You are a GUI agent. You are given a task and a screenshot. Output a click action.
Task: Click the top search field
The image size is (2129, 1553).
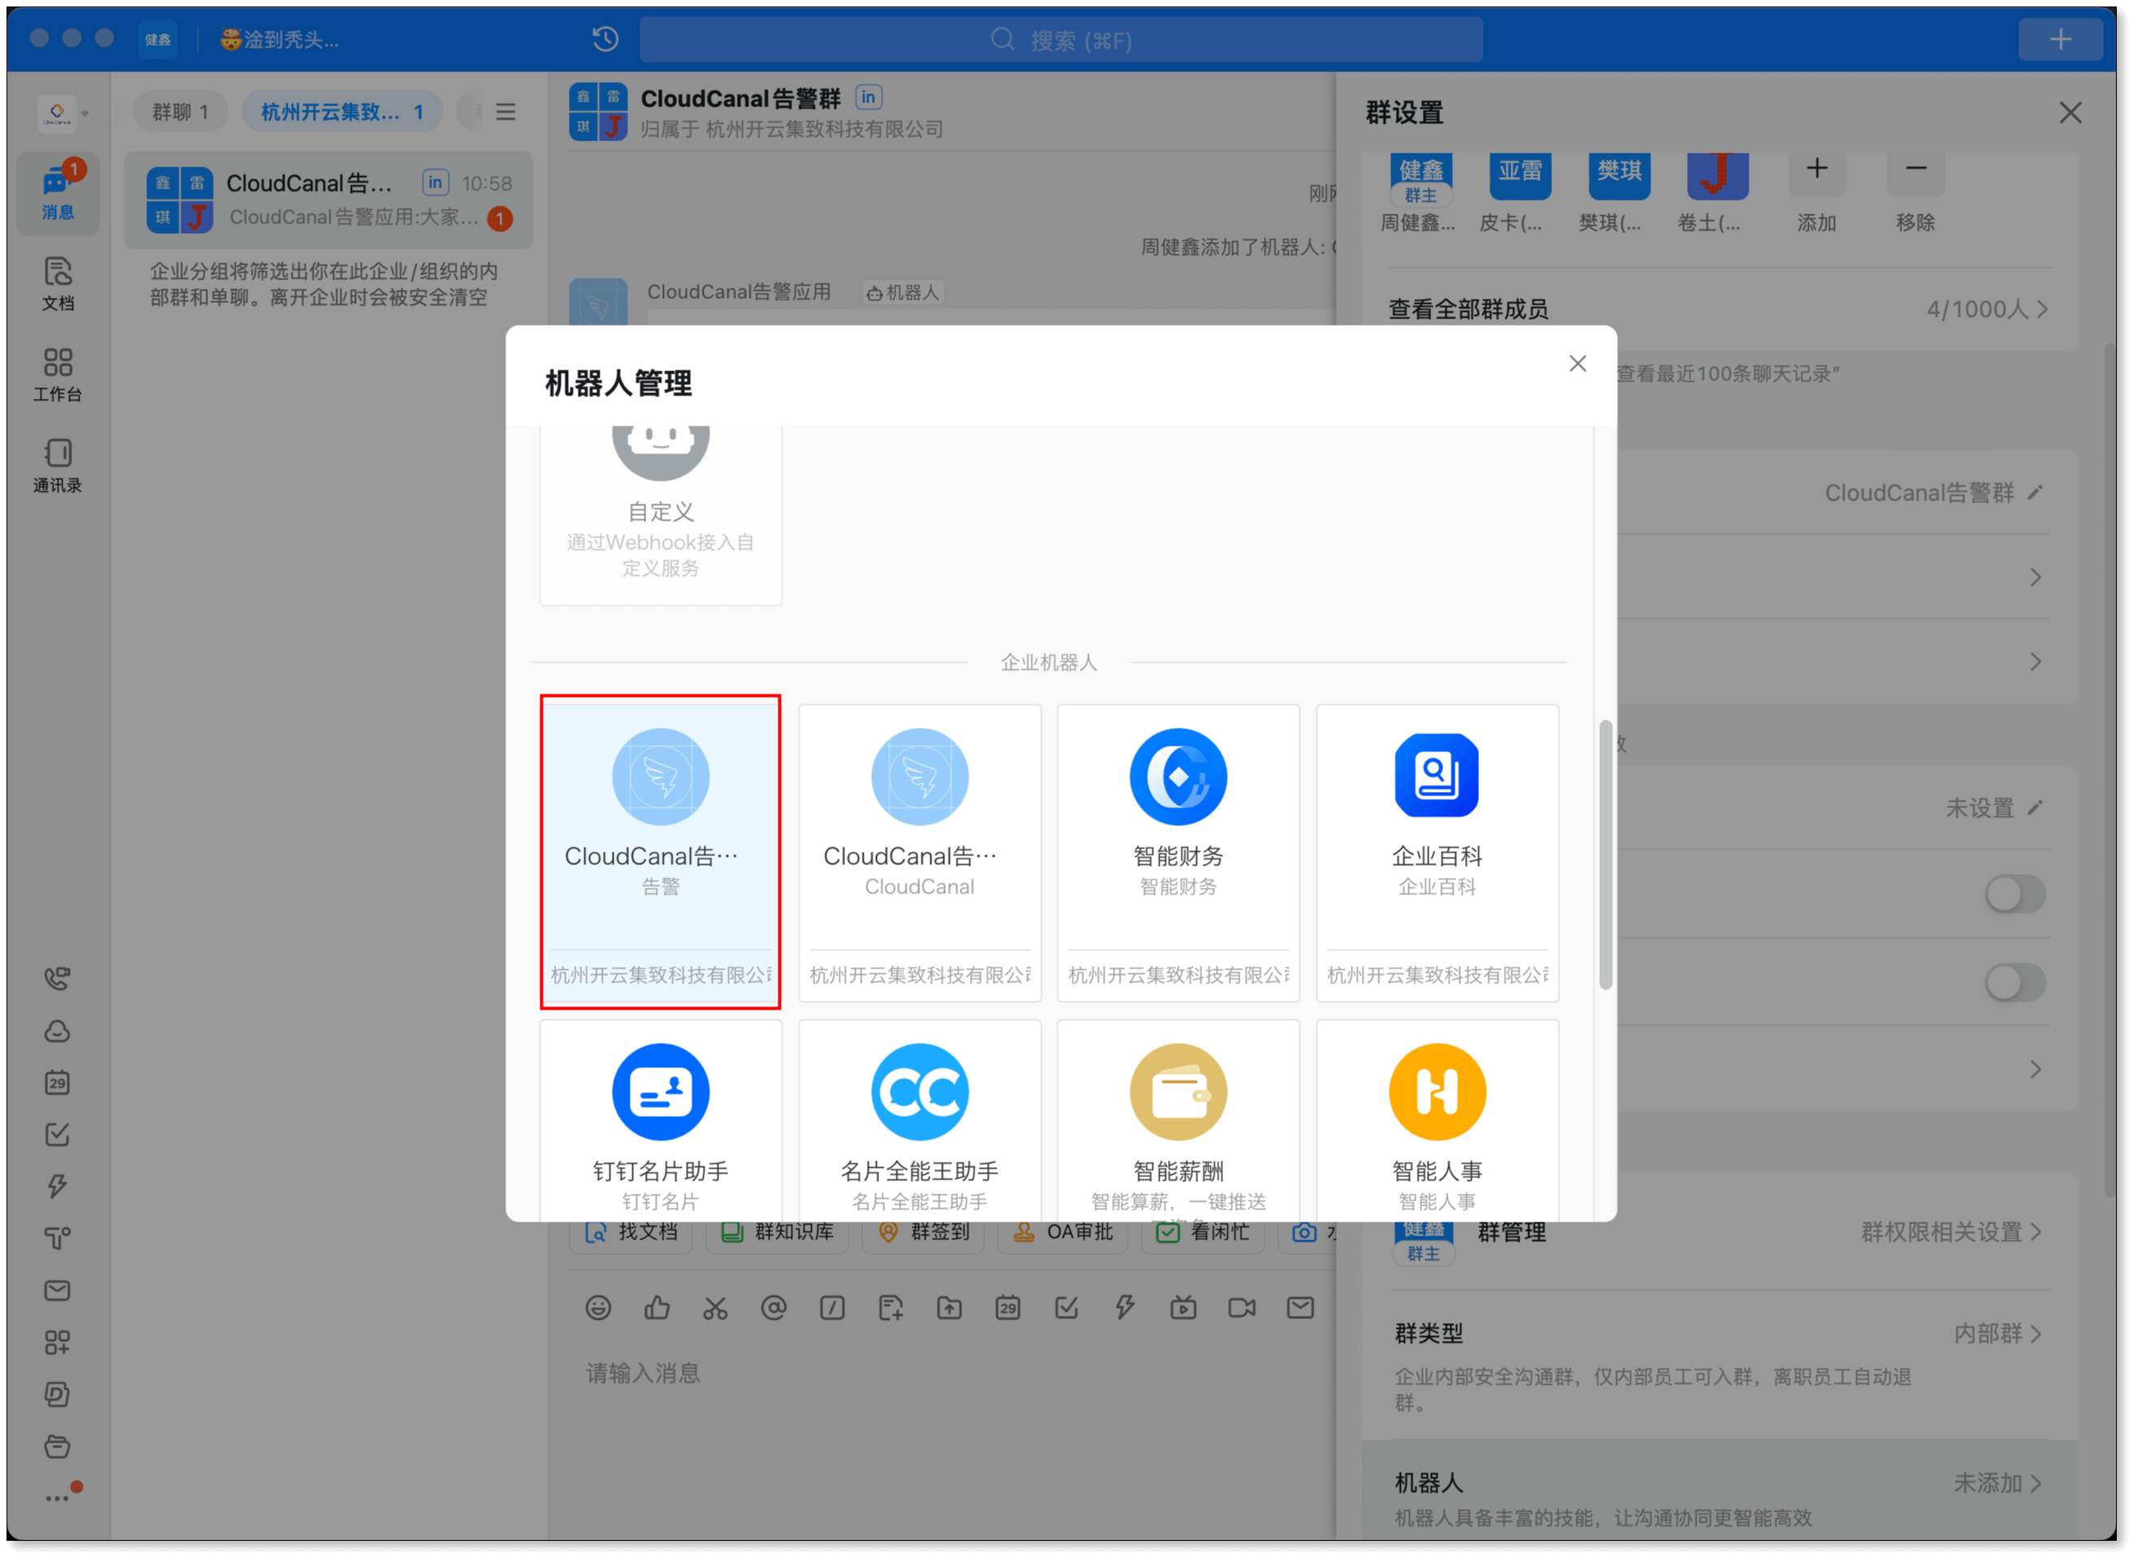pyautogui.click(x=1060, y=40)
